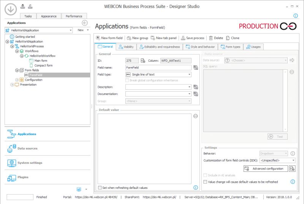
Task: Click the Test button
Action: point(277,137)
